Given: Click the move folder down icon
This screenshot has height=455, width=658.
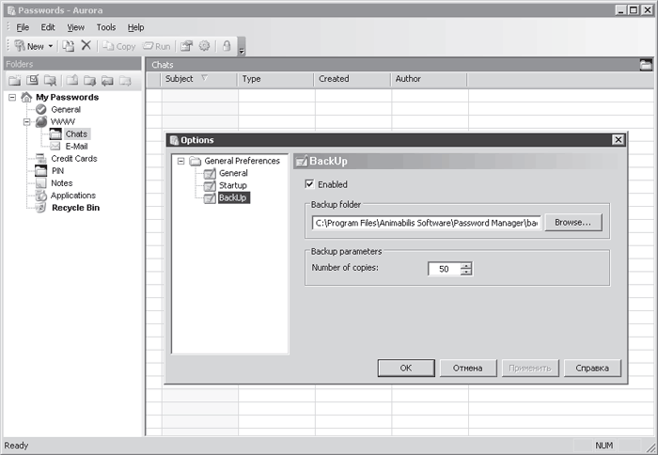Looking at the screenshot, I should pyautogui.click(x=90, y=80).
